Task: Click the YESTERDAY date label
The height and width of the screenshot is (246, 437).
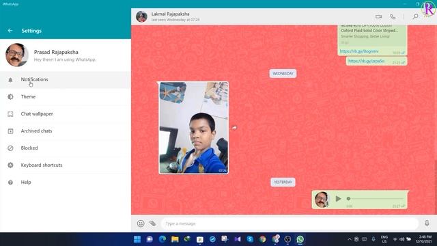Action: coord(283,182)
